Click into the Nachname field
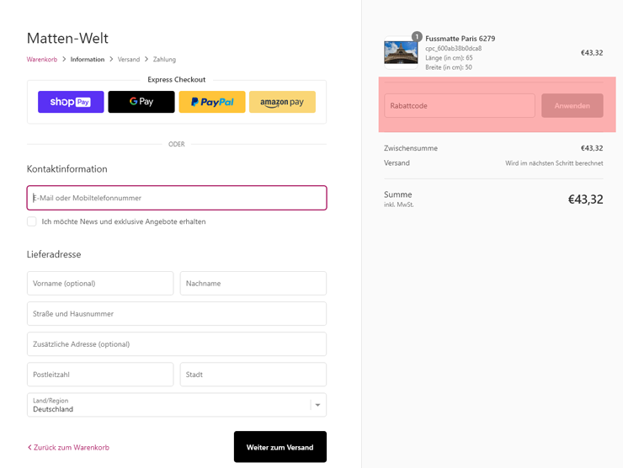The width and height of the screenshot is (623, 468). tap(253, 284)
